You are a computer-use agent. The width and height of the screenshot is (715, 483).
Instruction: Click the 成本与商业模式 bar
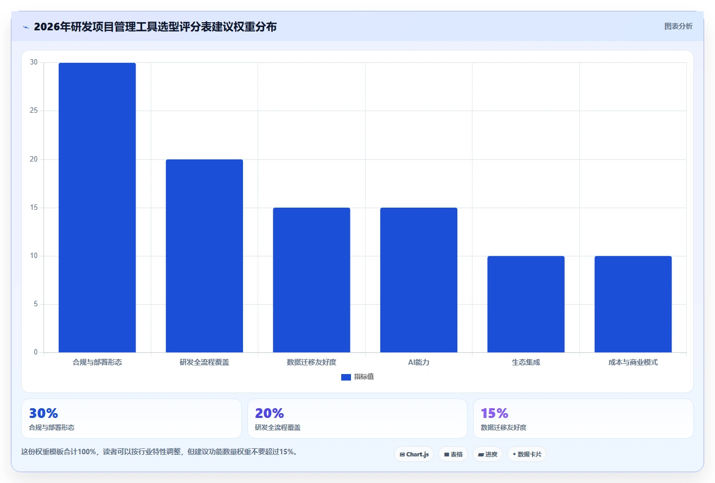click(633, 304)
